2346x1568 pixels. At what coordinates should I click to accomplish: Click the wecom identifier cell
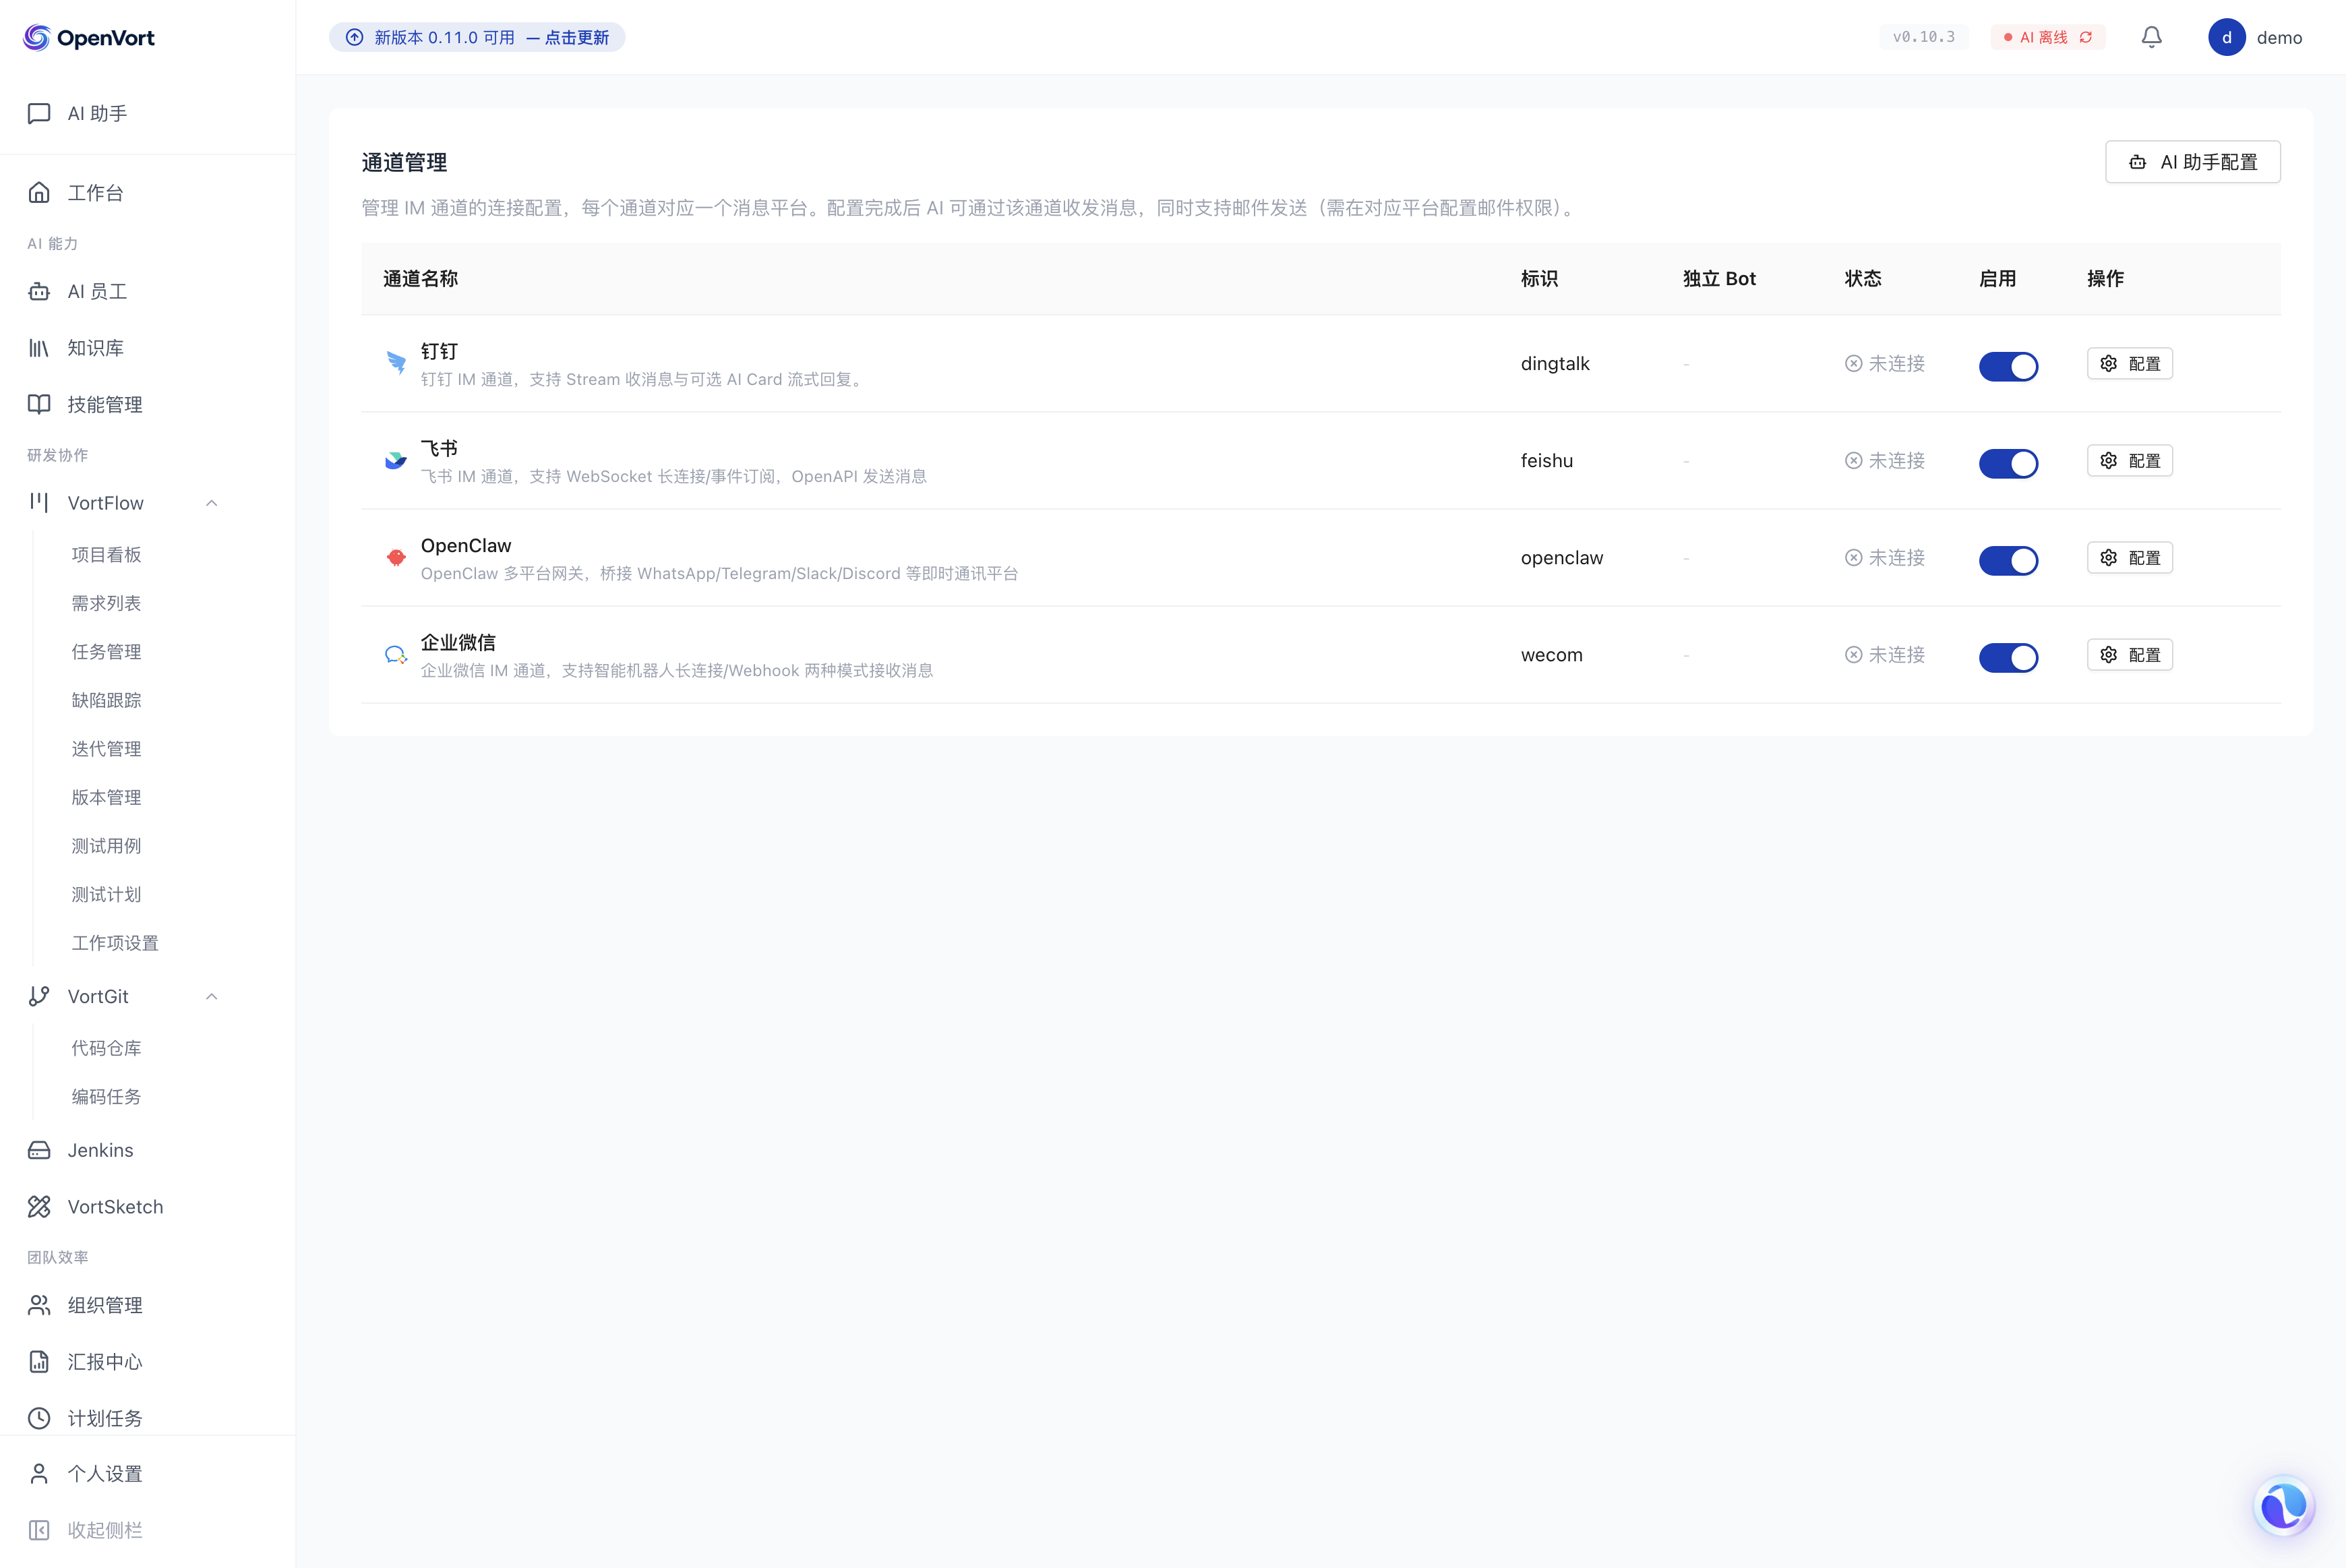1551,654
